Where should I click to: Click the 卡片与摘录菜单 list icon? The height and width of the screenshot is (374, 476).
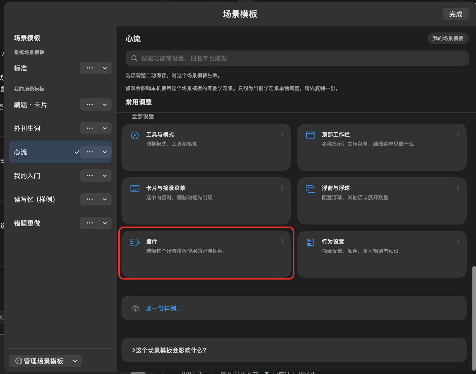point(135,188)
